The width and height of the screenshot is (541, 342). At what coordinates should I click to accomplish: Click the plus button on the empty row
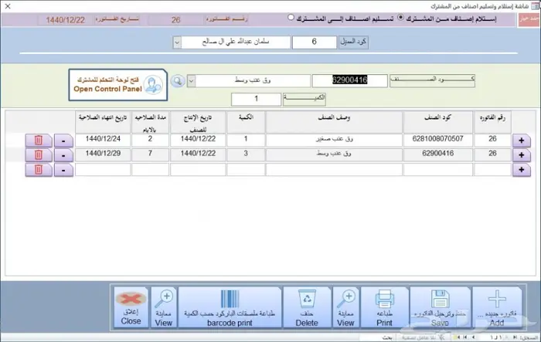(522, 170)
